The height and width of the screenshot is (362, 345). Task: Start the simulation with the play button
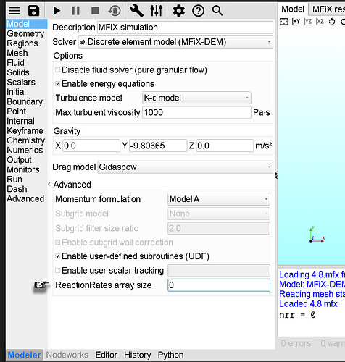tap(57, 11)
